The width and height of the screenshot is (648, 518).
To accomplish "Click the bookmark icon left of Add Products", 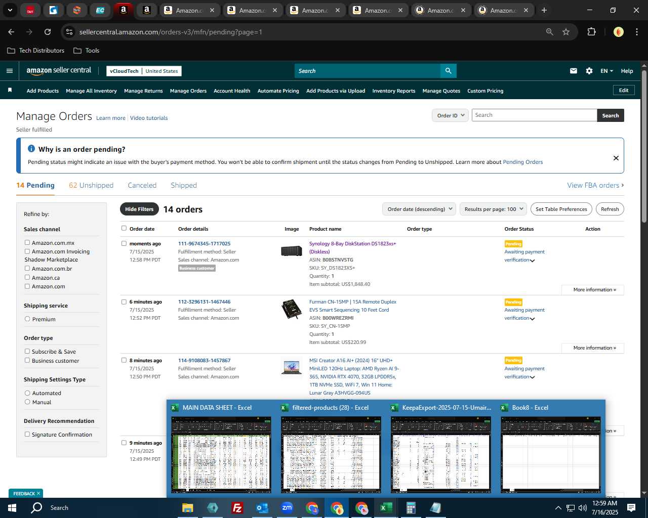I will [x=10, y=90].
